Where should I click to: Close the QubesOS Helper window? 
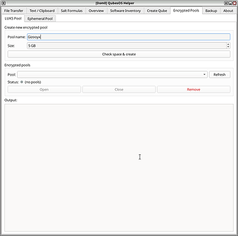(234, 3)
